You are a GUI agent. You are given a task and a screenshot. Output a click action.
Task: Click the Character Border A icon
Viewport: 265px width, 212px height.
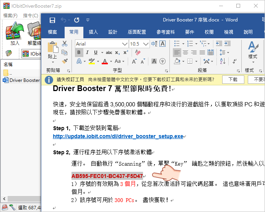point(163,44)
